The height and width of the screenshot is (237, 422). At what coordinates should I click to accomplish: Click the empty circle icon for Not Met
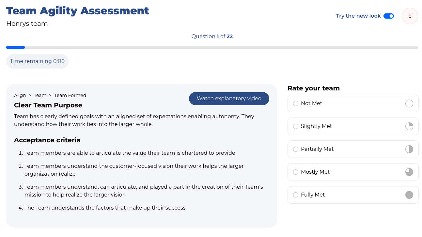tap(409, 103)
